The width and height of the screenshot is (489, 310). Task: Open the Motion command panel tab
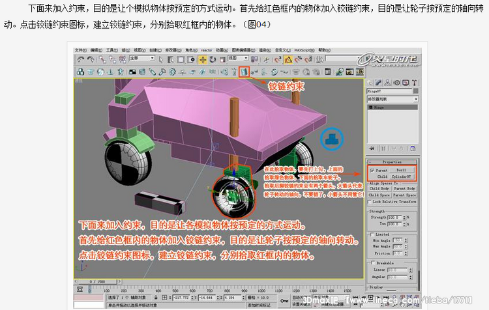pos(396,83)
